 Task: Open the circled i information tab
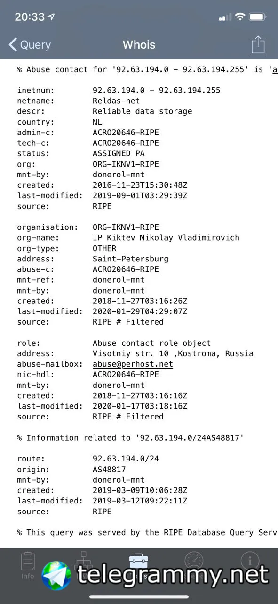pos(250,562)
